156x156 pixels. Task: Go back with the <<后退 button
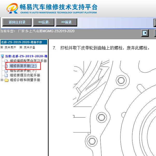(x=44, y=22)
